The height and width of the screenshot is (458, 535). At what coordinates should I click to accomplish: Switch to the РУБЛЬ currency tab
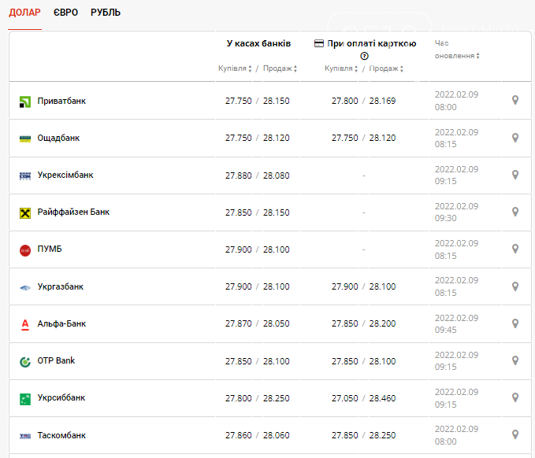click(x=106, y=13)
